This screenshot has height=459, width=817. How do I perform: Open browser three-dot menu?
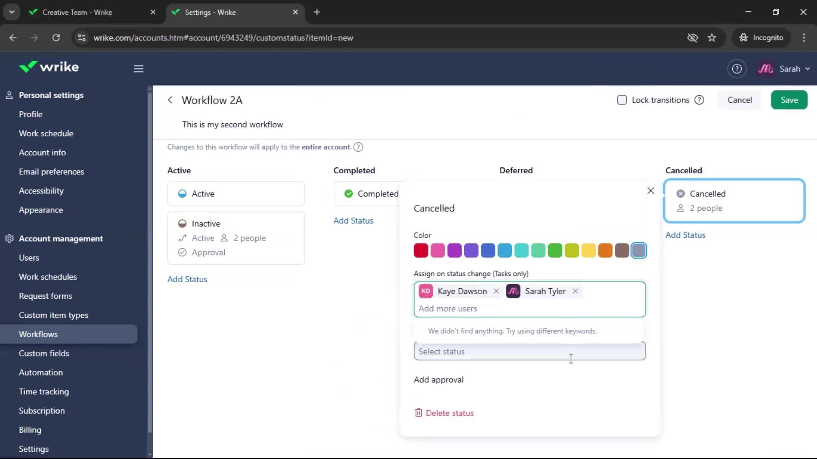point(804,38)
